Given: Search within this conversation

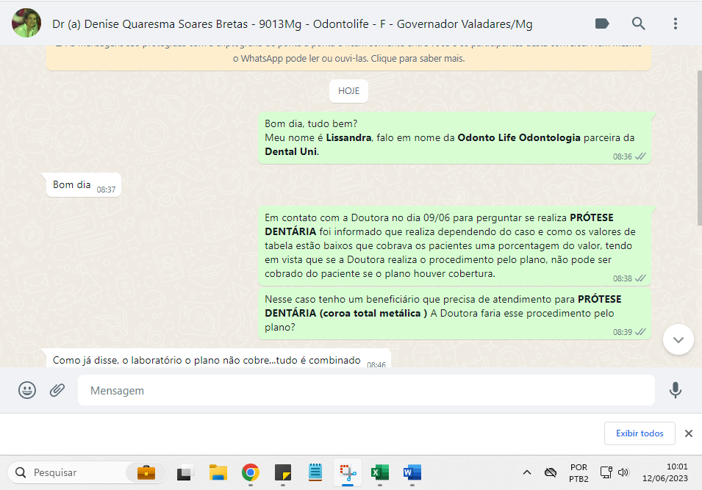Looking at the screenshot, I should pos(639,24).
